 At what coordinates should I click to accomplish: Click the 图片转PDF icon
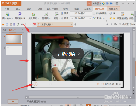pos(20,14)
